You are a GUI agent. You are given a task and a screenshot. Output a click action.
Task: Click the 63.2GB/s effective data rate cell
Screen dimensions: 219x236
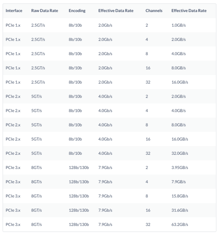(180, 224)
